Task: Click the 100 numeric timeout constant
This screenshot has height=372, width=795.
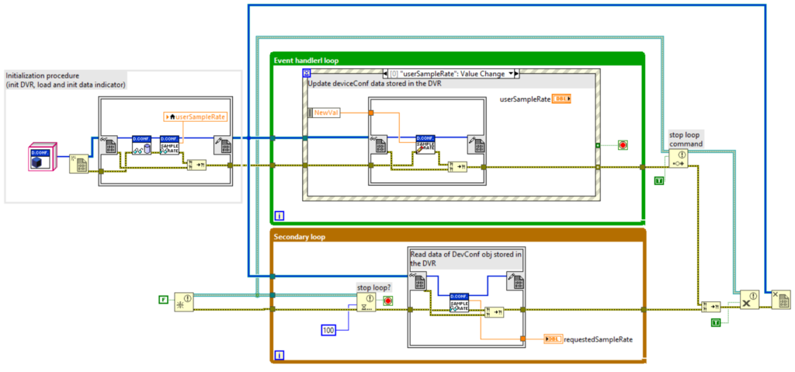Action: pyautogui.click(x=330, y=332)
